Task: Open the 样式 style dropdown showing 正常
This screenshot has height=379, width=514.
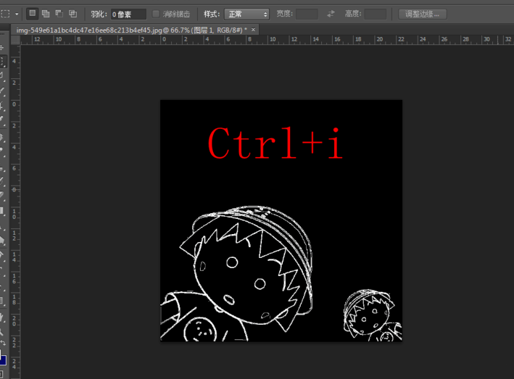Action: [246, 14]
